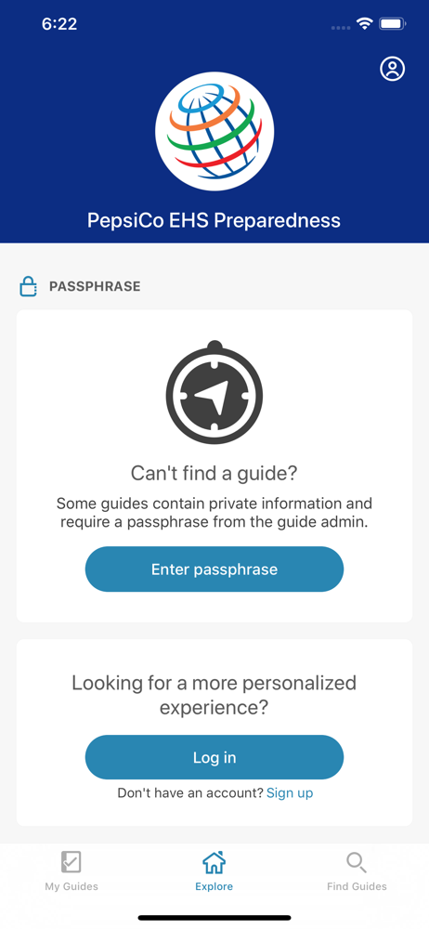Click the blue padlock icon

(28, 287)
